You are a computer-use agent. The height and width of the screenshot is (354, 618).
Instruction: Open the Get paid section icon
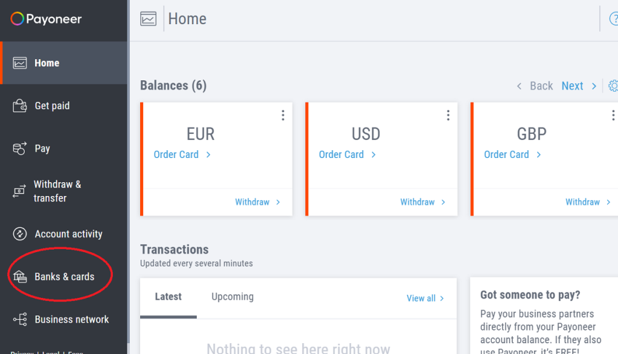pos(19,105)
